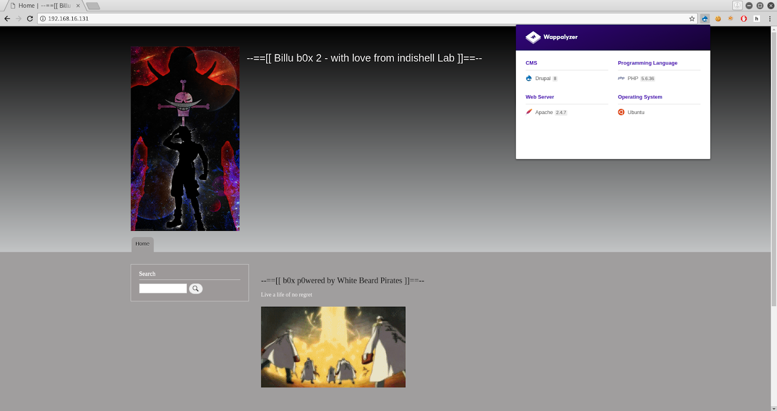Click the Wappalyzer title text in popup
This screenshot has height=411, width=777.
(x=560, y=37)
